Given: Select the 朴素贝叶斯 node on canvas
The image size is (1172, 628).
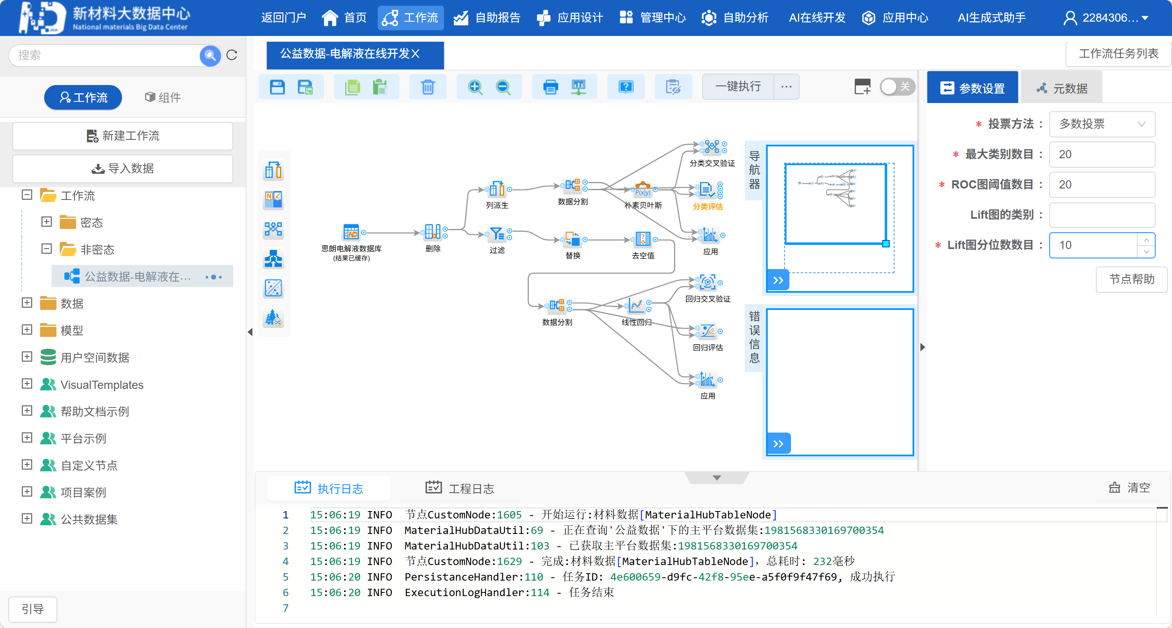Looking at the screenshot, I should tap(643, 187).
